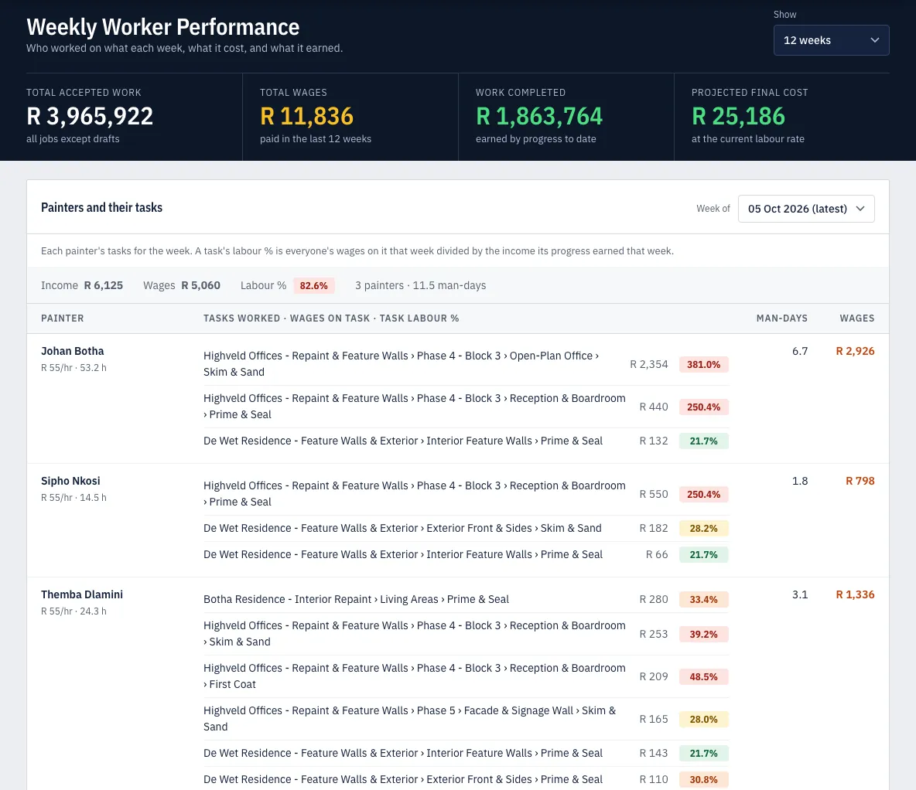The height and width of the screenshot is (790, 916).
Task: Click the Total Accepted Work value R 3,965,922
Action: 90,116
